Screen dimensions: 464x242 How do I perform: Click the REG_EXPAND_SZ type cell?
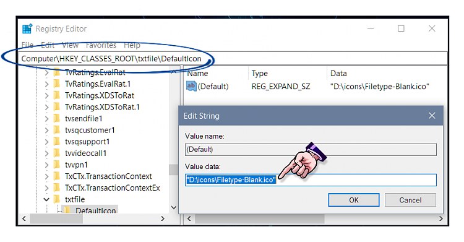281,87
